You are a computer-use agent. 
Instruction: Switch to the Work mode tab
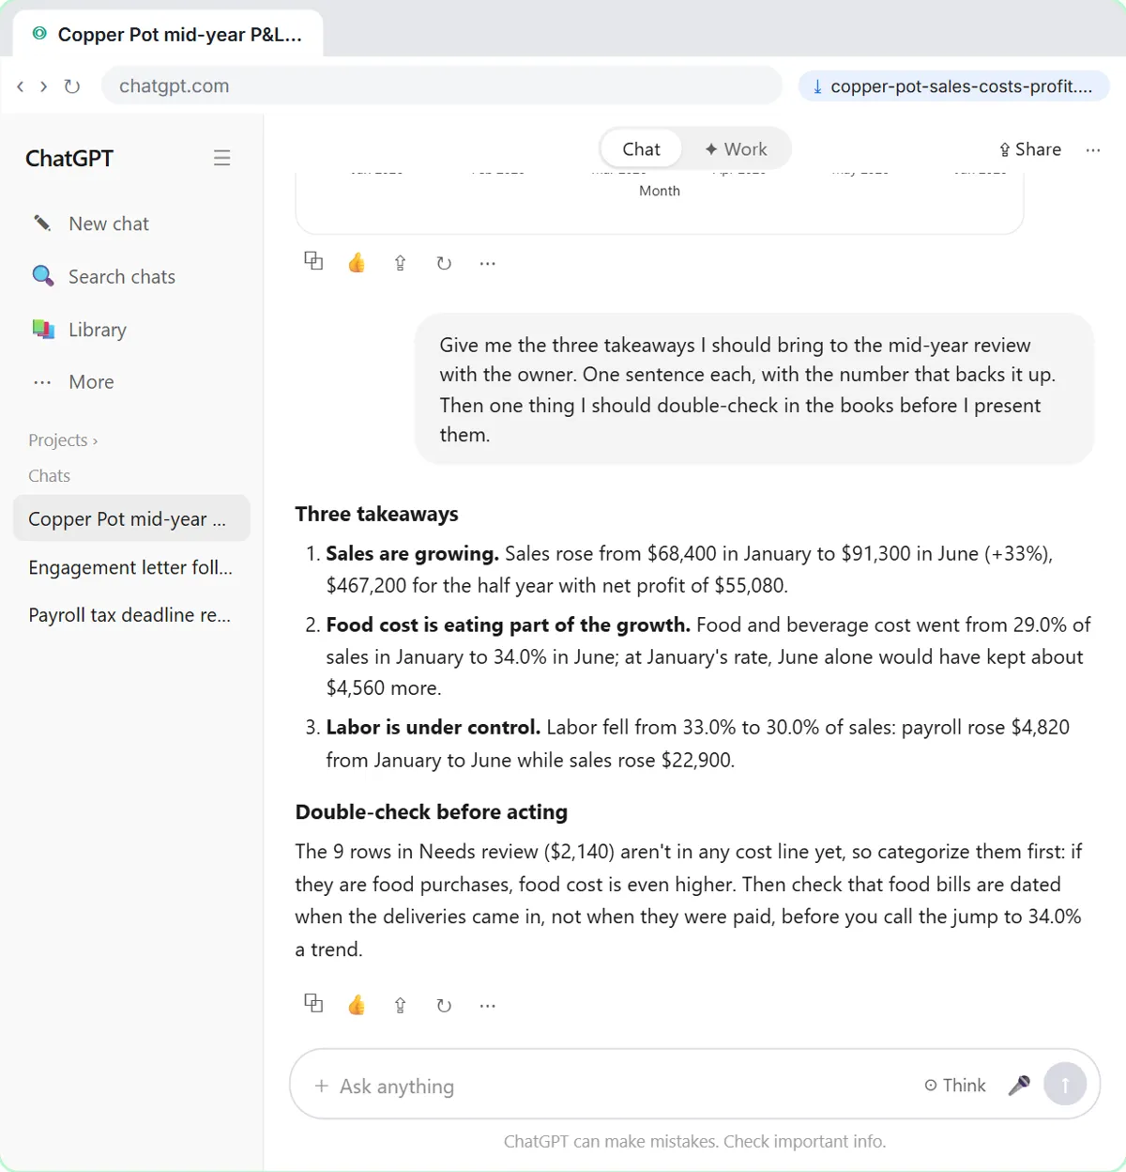(736, 148)
